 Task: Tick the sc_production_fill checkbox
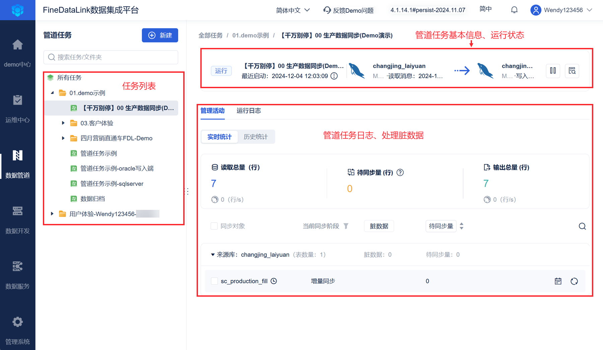[214, 281]
